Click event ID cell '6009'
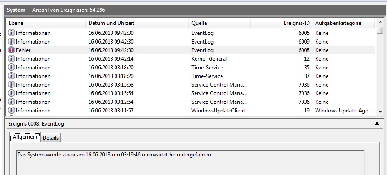Image resolution: width=387 pixels, height=175 pixels. [304, 42]
